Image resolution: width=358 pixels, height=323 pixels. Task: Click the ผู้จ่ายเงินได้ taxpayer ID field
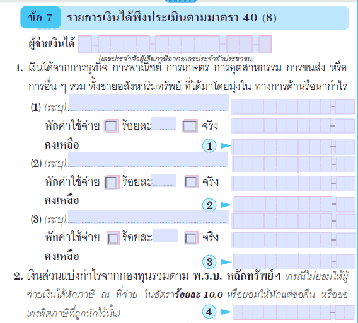175,44
